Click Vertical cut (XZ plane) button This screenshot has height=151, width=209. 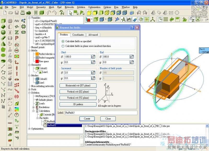pyautogui.click(x=78, y=92)
